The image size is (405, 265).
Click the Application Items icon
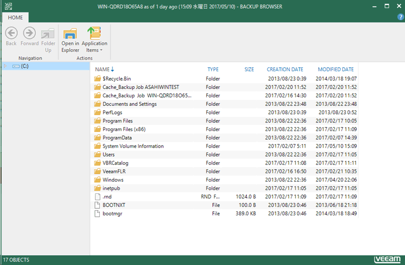[x=94, y=33]
